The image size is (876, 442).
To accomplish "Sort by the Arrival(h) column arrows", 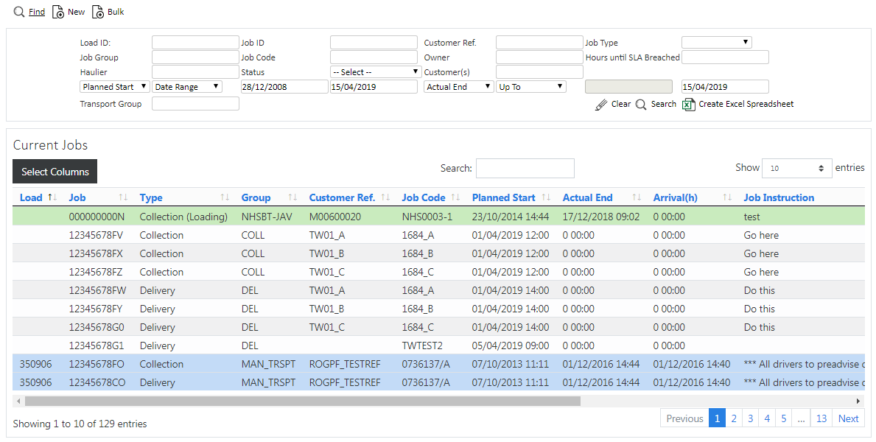I will point(727,197).
